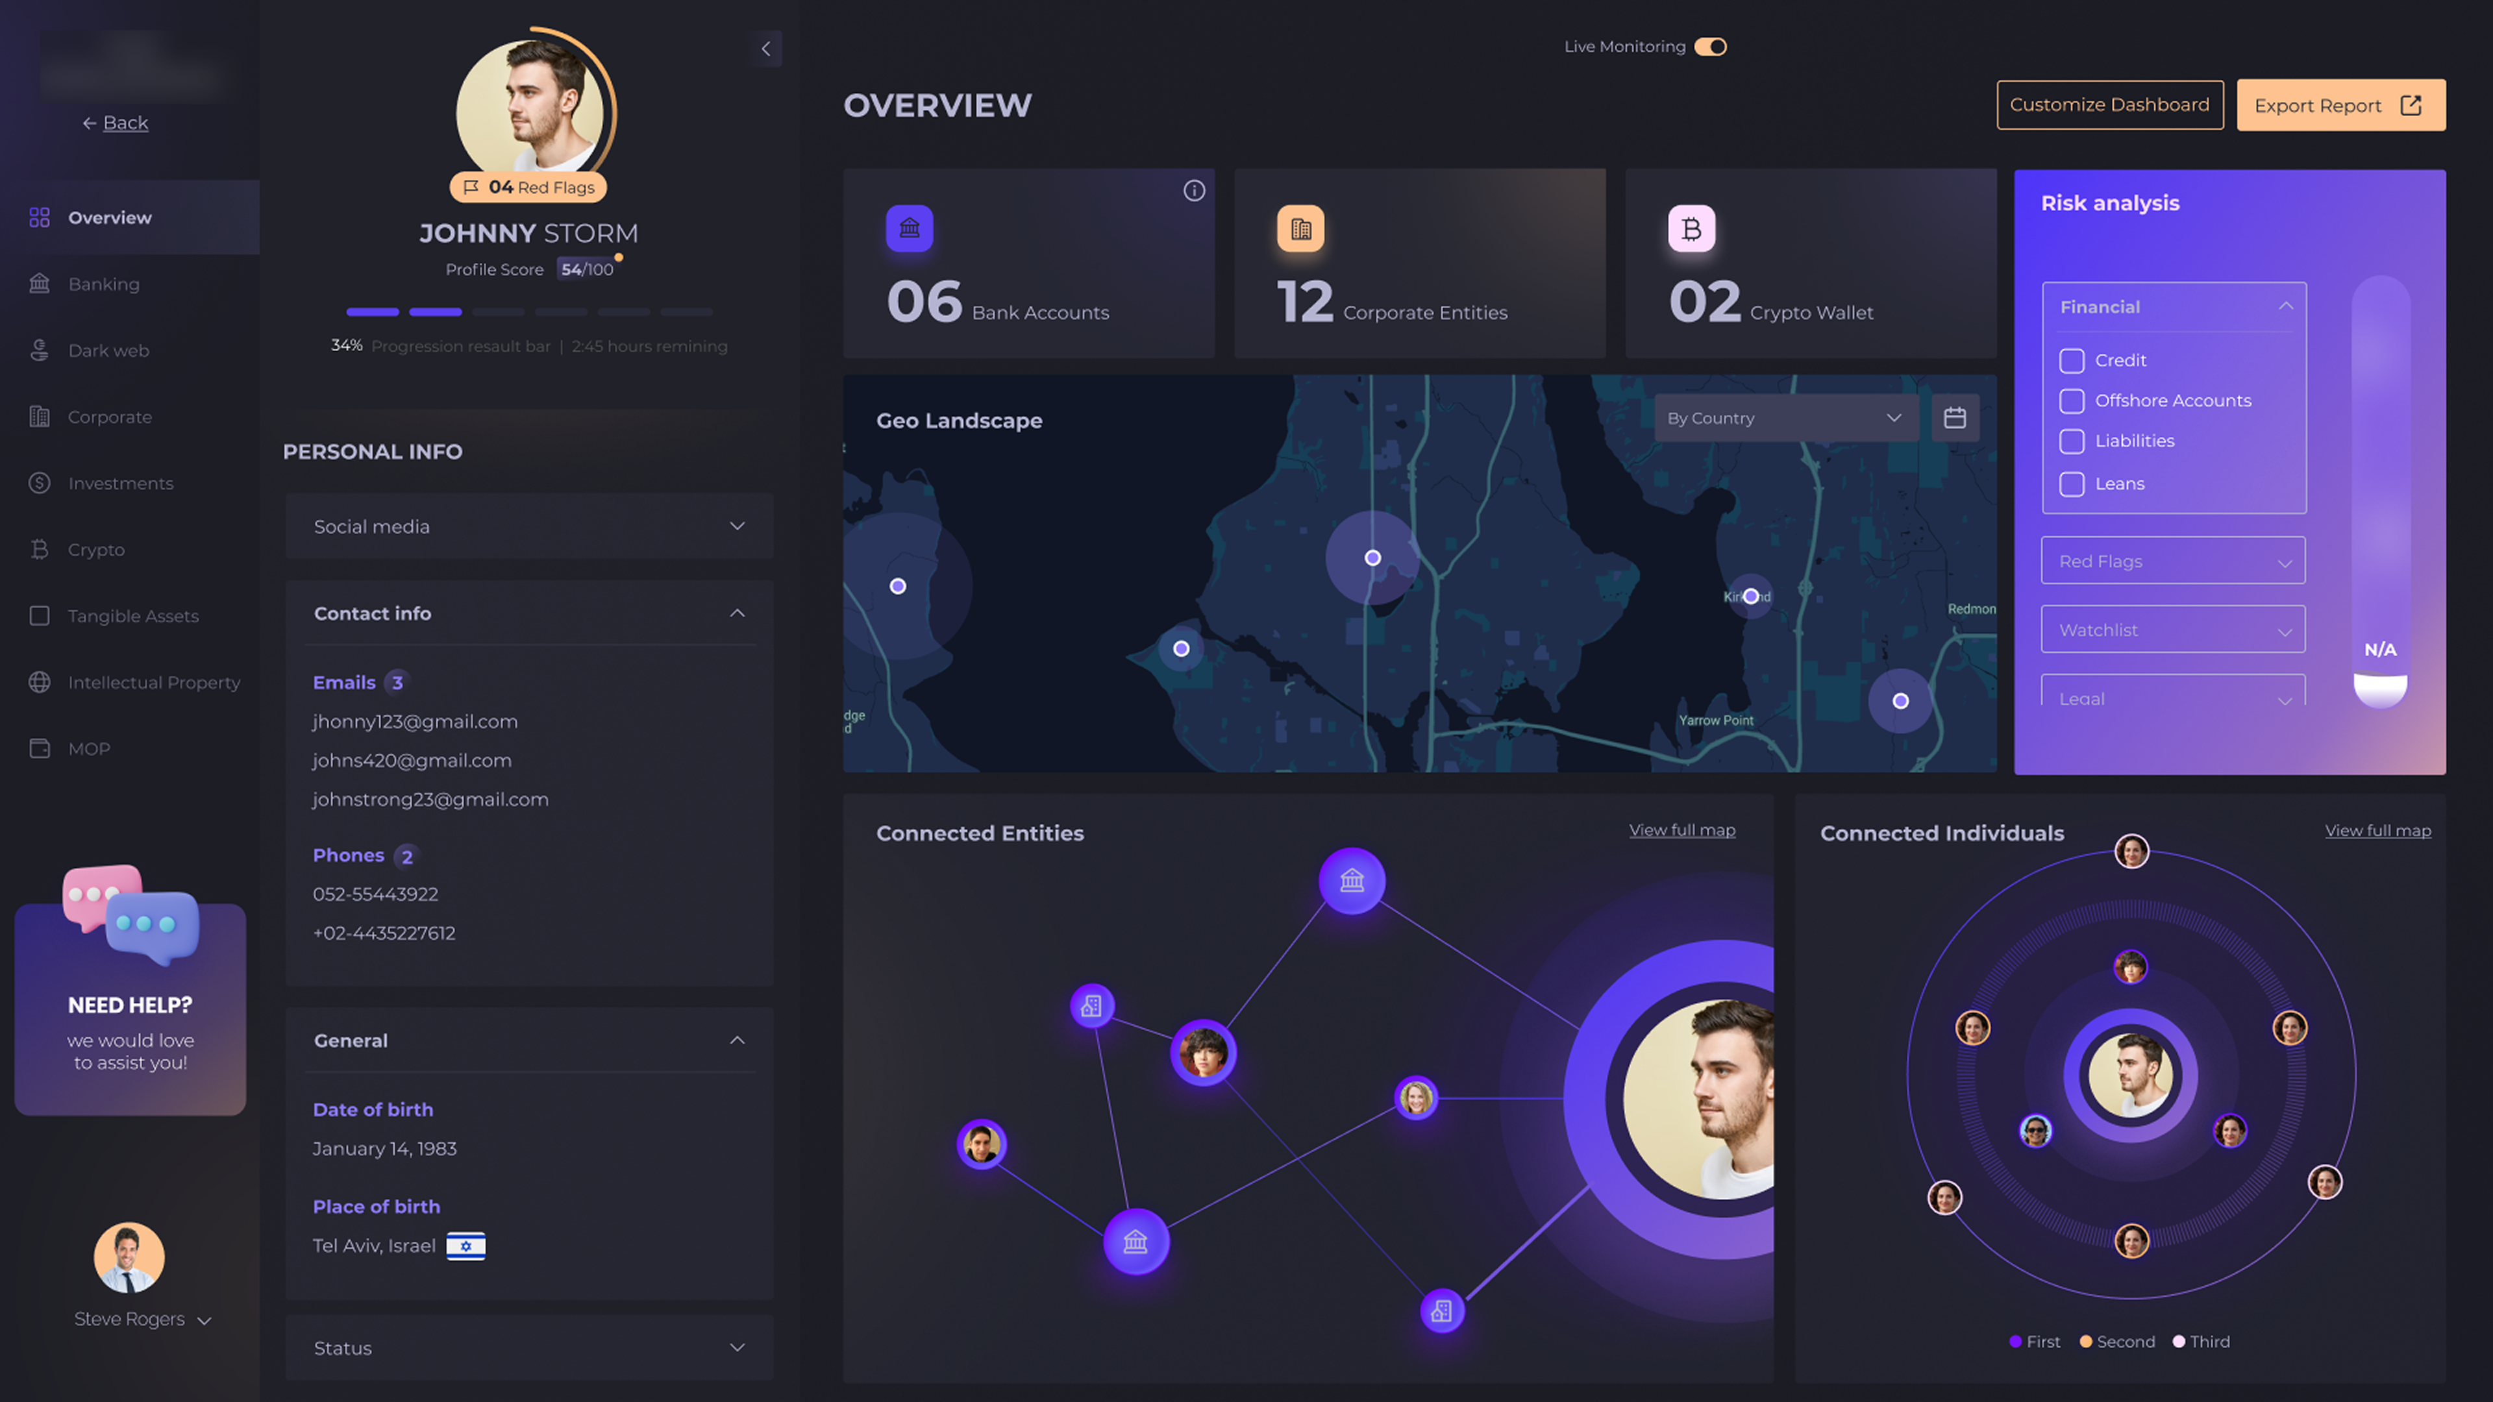Click the email jhonny123@gmail.com
2493x1402 pixels.
click(x=415, y=722)
